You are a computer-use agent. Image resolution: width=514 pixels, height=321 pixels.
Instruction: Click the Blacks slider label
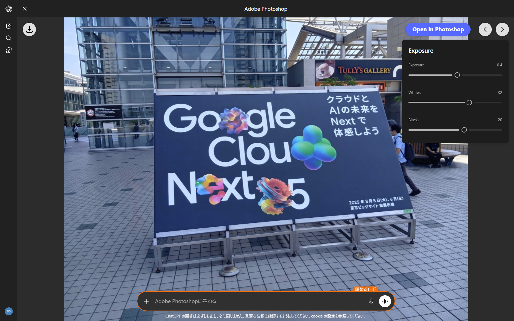[x=414, y=120]
